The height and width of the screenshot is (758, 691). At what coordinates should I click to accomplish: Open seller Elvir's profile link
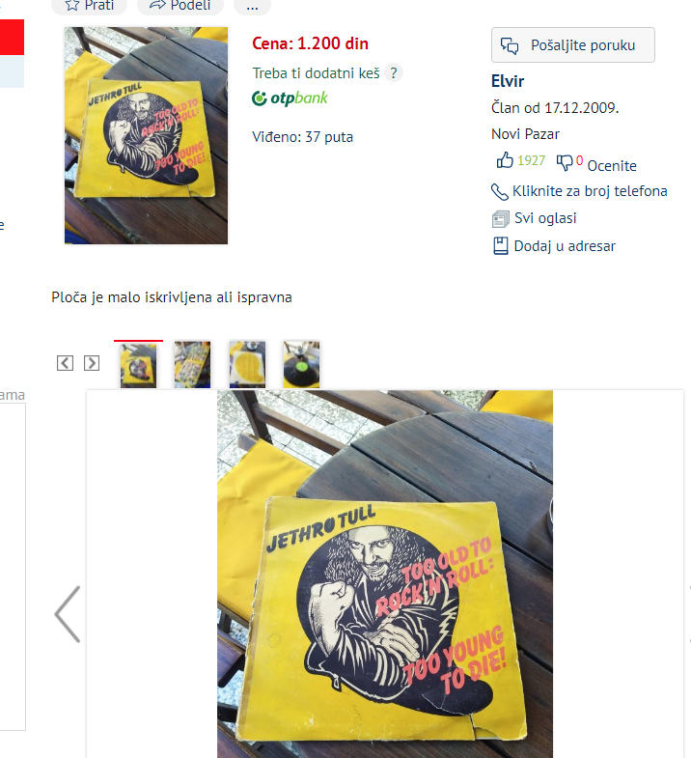click(x=508, y=81)
